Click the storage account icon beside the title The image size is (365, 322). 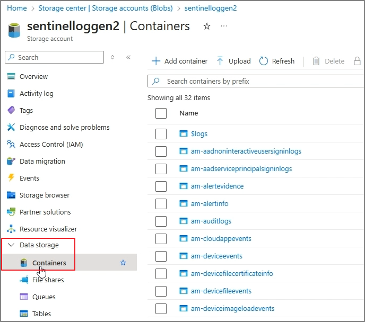click(14, 30)
